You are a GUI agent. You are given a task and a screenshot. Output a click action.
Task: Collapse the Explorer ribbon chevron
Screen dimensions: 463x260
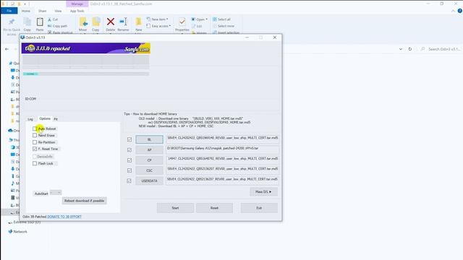coord(454,11)
